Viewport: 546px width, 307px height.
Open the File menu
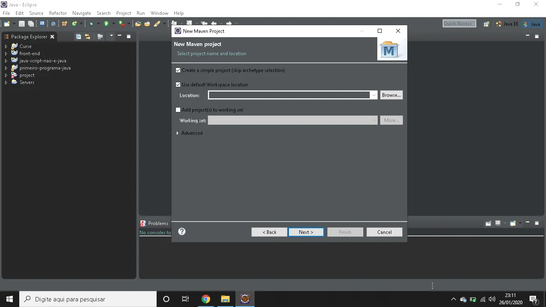(x=6, y=13)
